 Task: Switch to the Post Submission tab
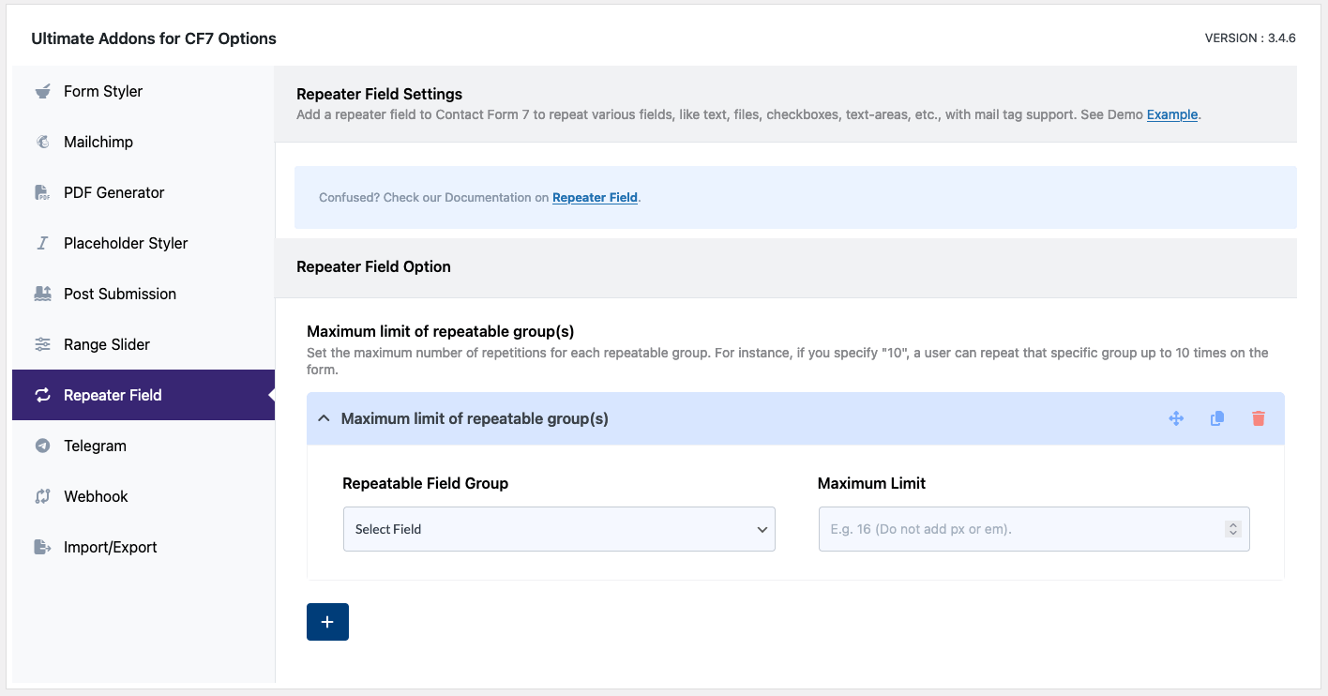pyautogui.click(x=143, y=294)
